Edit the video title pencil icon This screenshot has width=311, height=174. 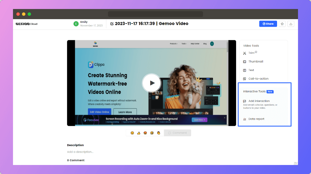tap(112, 24)
